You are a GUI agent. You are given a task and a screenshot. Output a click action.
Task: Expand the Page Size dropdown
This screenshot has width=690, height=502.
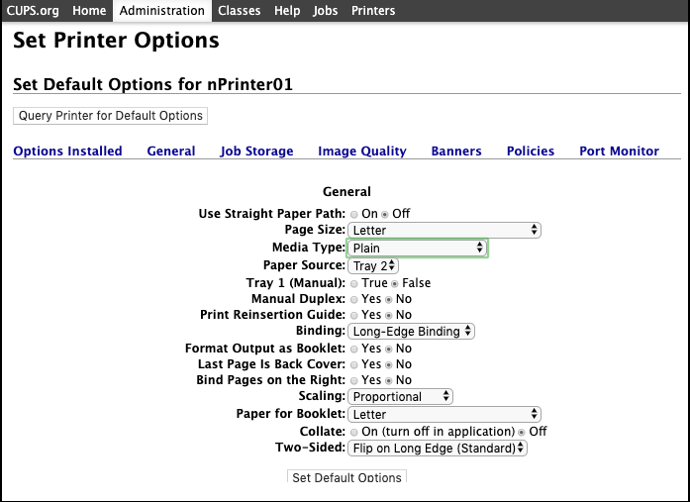[x=444, y=230]
